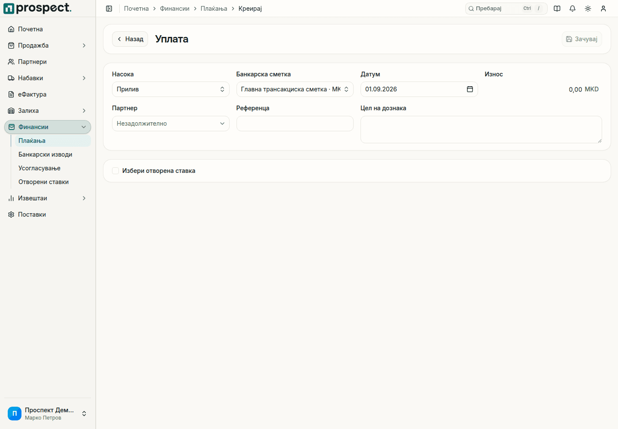Open Усогласување submenu item

53,168
